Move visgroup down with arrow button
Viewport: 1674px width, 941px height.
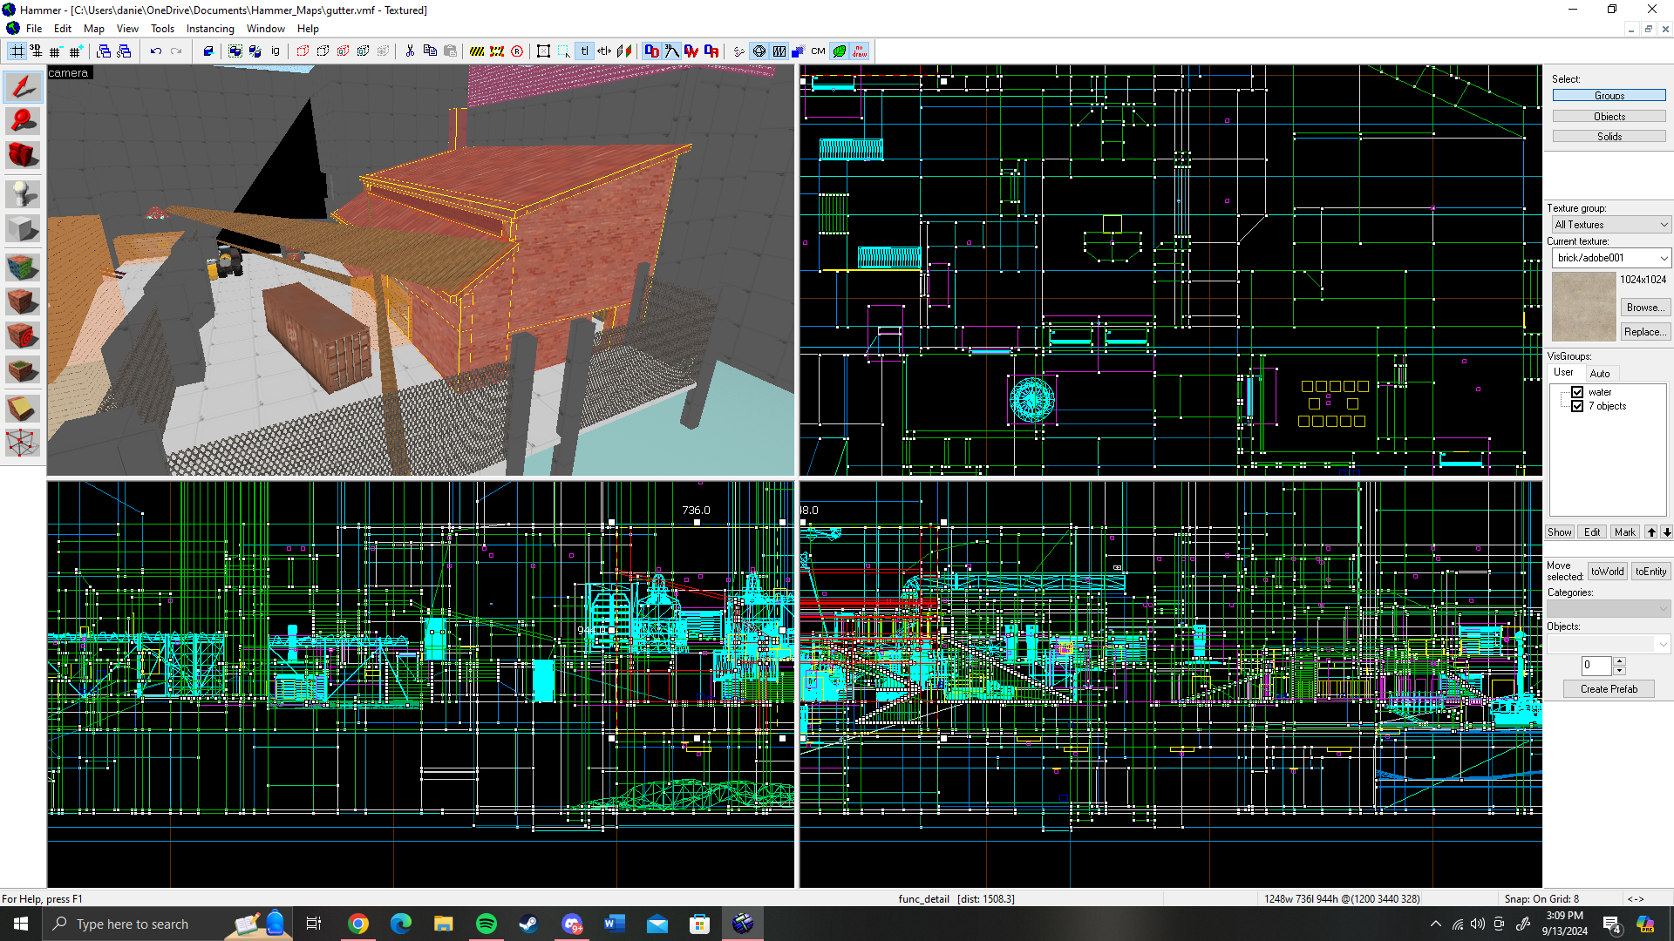[x=1666, y=532]
